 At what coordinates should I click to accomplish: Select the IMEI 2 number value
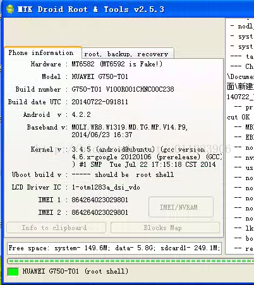[100, 212]
